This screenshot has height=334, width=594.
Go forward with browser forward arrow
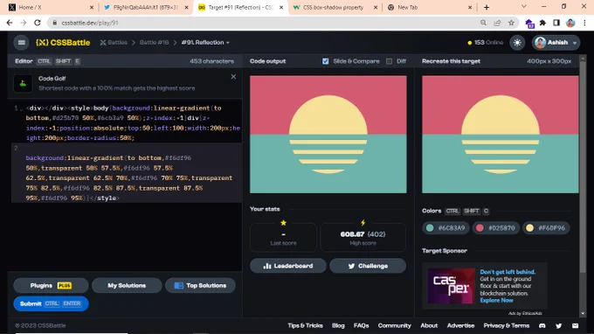point(24,23)
